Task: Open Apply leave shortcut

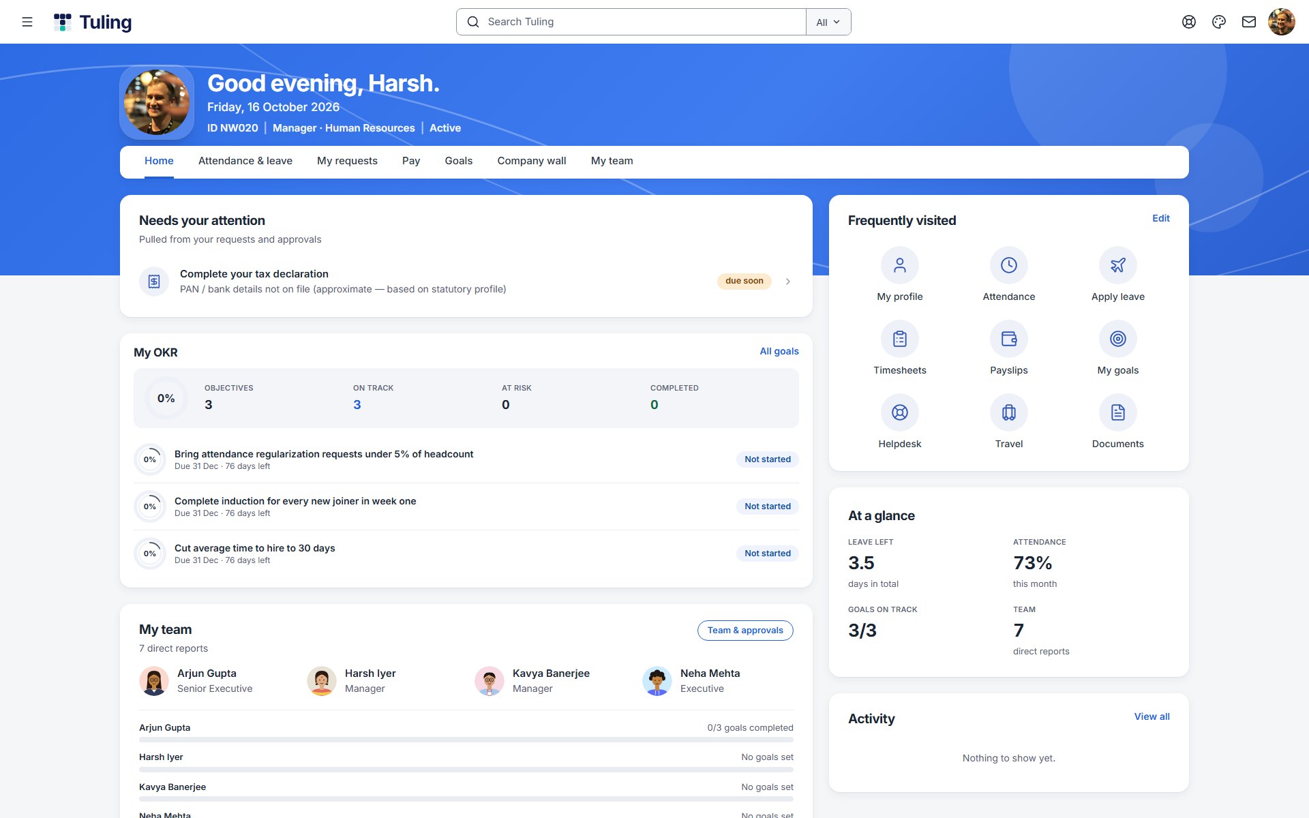Action: pos(1118,274)
